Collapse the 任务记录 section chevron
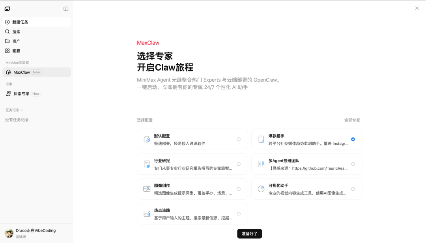 tap(22, 110)
